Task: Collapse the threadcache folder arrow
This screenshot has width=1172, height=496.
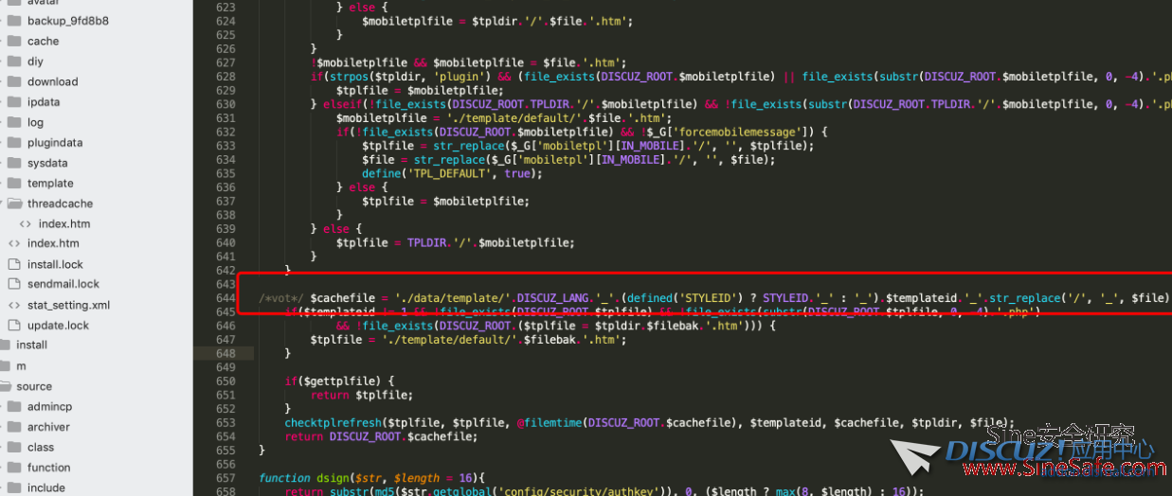Action: 3,204
